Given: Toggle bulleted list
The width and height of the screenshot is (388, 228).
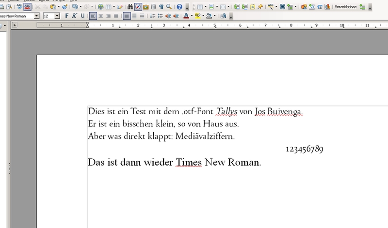Looking at the screenshot, I should coord(161,16).
